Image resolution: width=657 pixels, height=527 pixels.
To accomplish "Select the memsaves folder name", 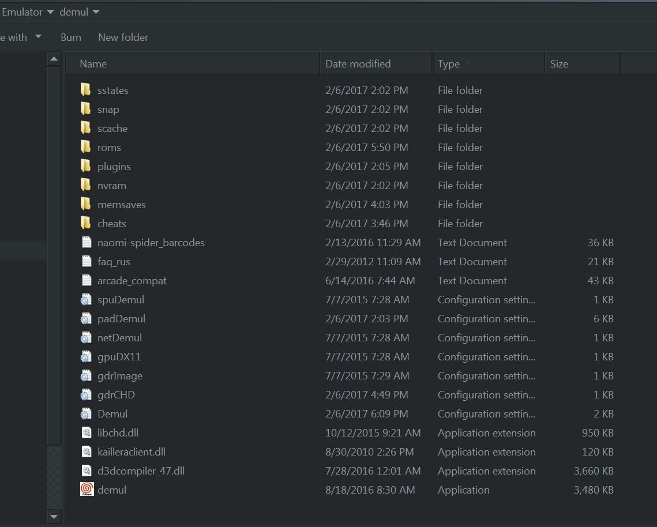I will (122, 205).
